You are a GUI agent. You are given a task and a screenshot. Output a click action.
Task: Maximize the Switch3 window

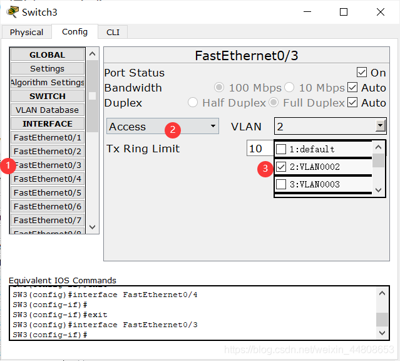(x=344, y=12)
